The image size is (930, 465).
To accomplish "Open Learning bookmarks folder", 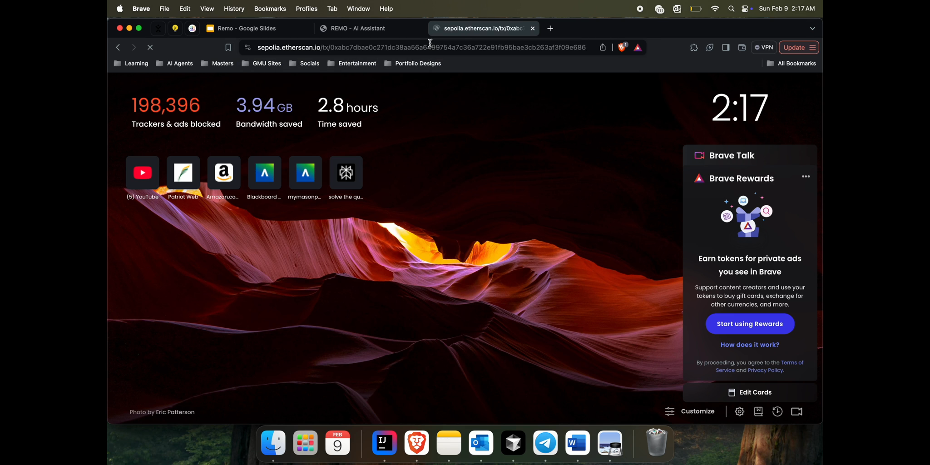I will pos(131,64).
